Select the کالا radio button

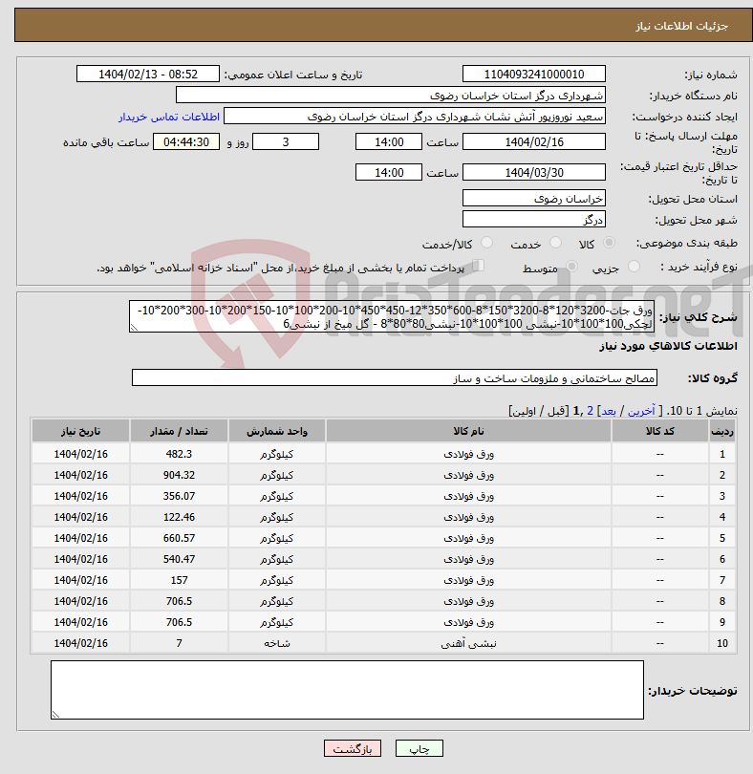(610, 243)
